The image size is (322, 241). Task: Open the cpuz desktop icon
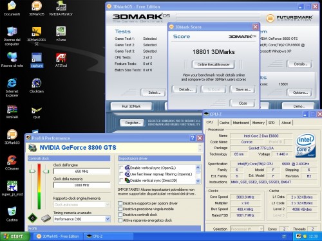point(37,112)
